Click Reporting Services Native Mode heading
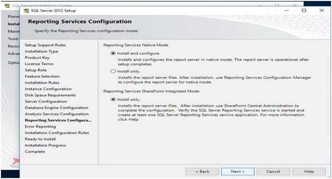 point(136,45)
